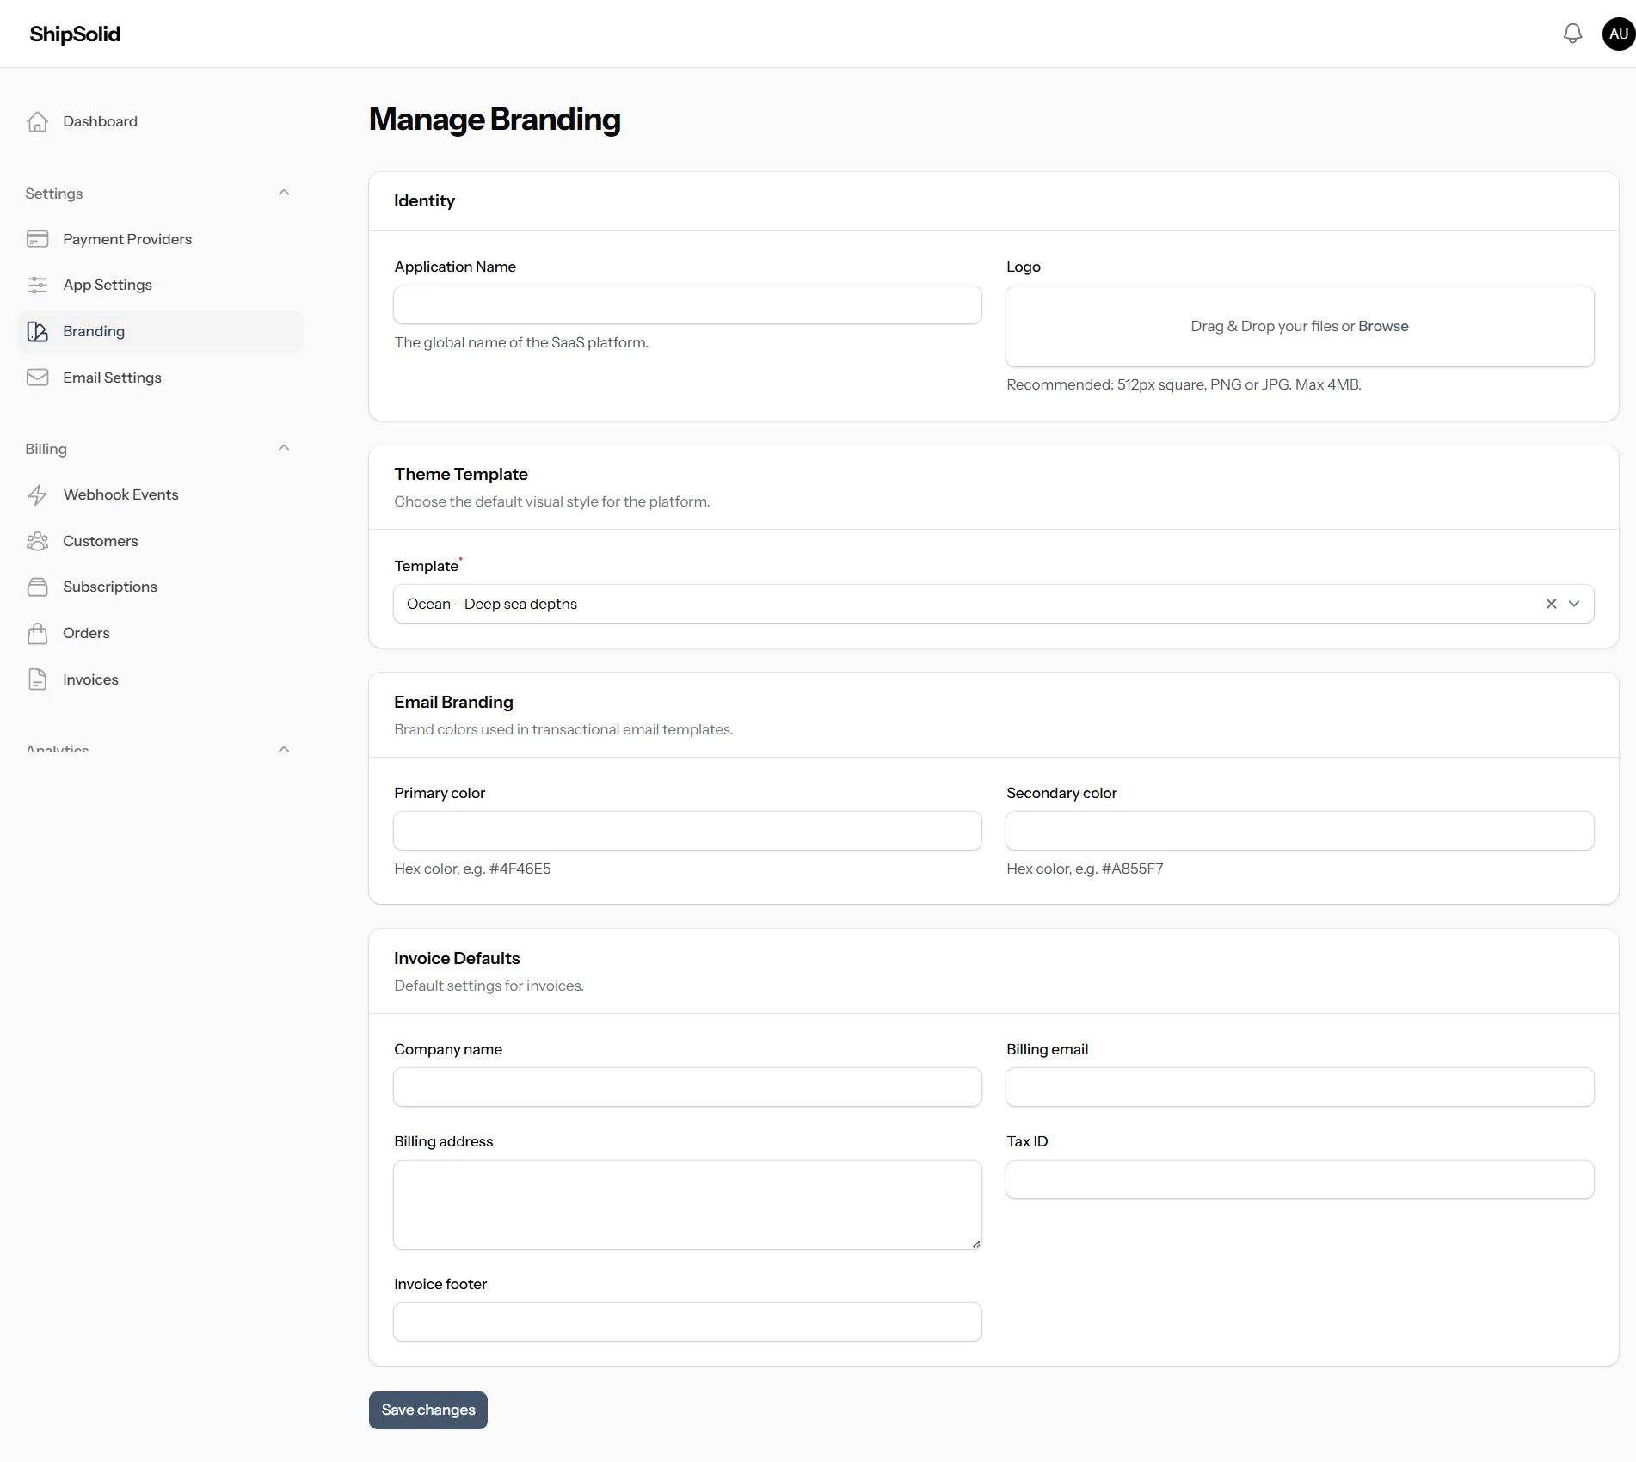Click the Webhook Events lightning icon
The width and height of the screenshot is (1636, 1462).
point(37,494)
